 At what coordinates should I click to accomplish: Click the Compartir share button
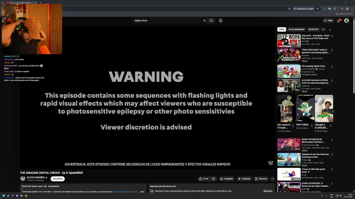point(226,179)
